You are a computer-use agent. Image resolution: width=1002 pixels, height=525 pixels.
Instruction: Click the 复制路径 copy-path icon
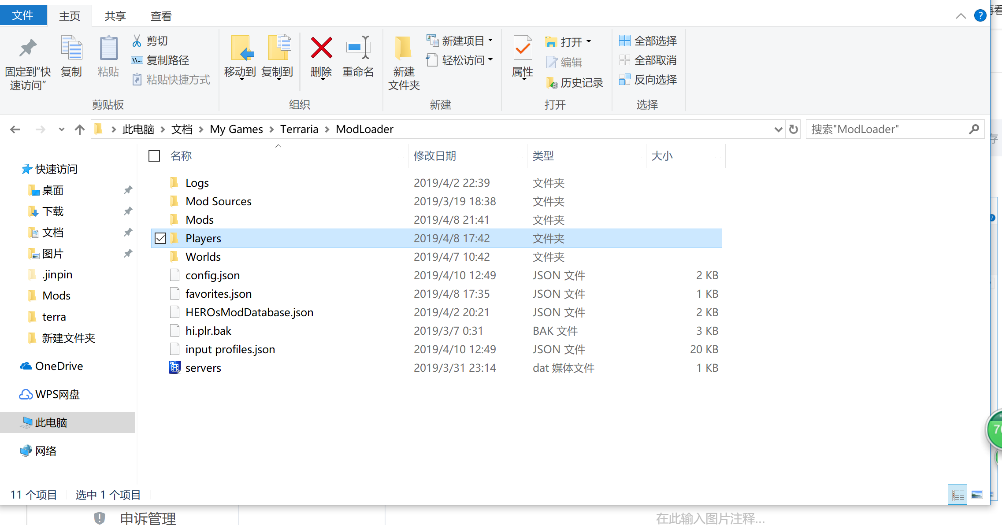[x=137, y=60]
